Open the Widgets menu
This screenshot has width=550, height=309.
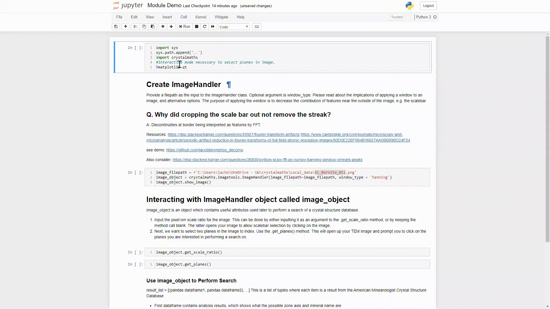coord(221,17)
